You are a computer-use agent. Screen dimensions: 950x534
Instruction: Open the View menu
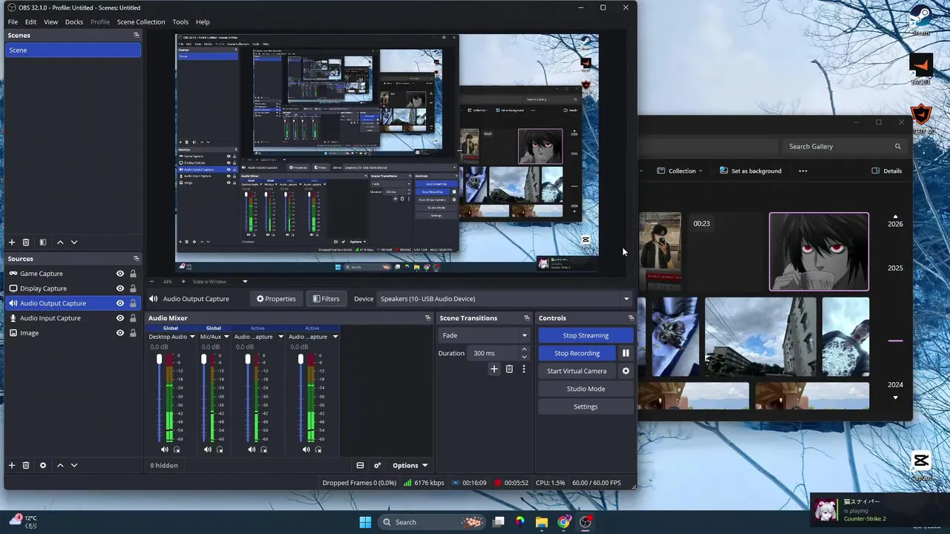50,22
